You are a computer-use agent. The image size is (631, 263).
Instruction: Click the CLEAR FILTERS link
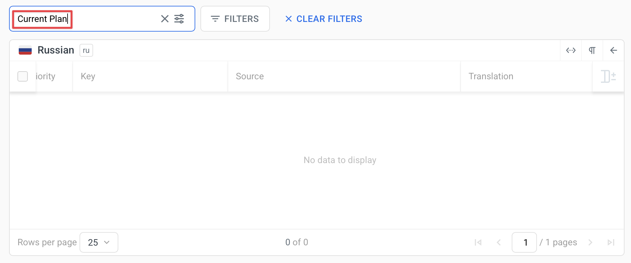(324, 19)
